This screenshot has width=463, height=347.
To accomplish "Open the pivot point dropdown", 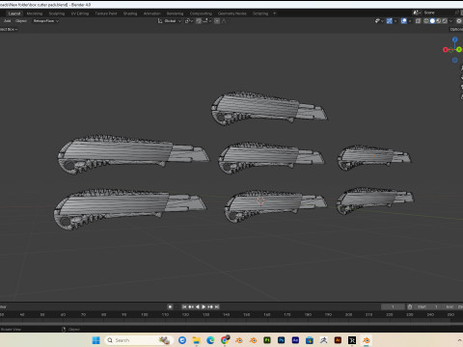I will [189, 21].
